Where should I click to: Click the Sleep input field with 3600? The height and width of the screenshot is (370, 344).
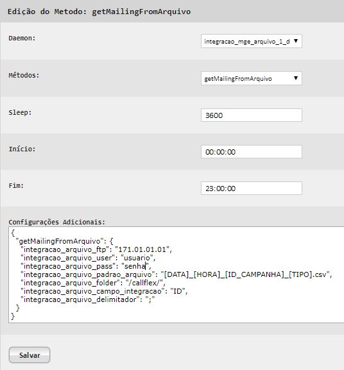click(251, 115)
